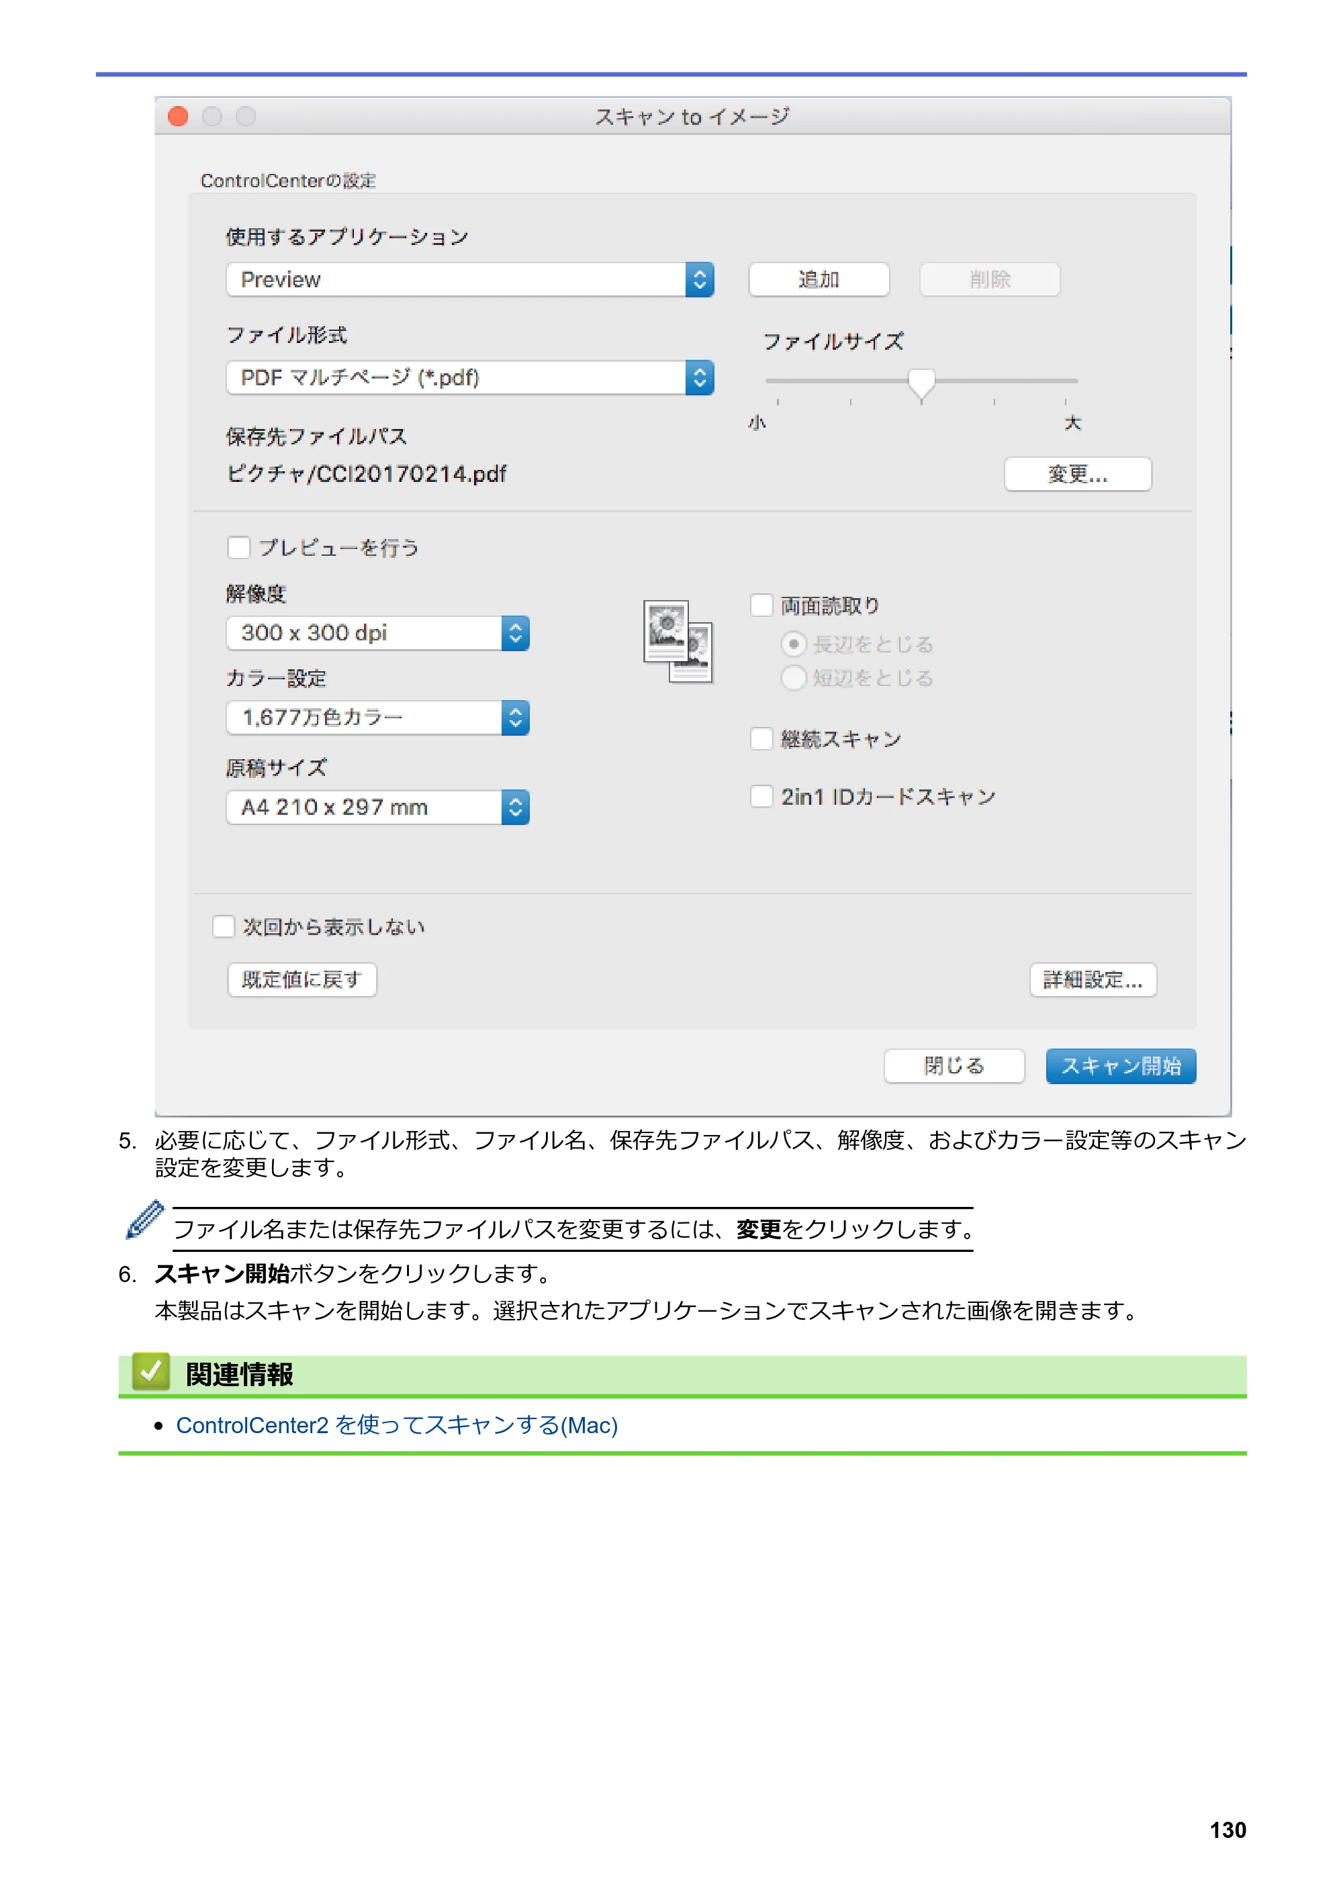Tick the 両面読取り checkbox

761,605
